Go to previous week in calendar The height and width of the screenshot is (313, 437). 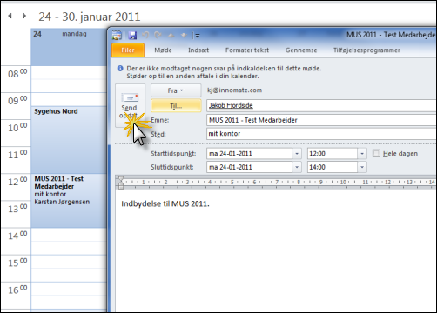pos(10,16)
